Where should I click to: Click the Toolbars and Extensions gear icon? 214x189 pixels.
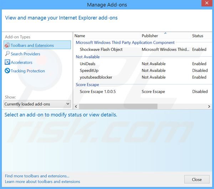tap(7, 45)
